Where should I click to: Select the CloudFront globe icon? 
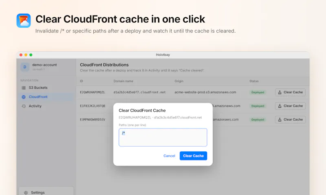(x=24, y=97)
